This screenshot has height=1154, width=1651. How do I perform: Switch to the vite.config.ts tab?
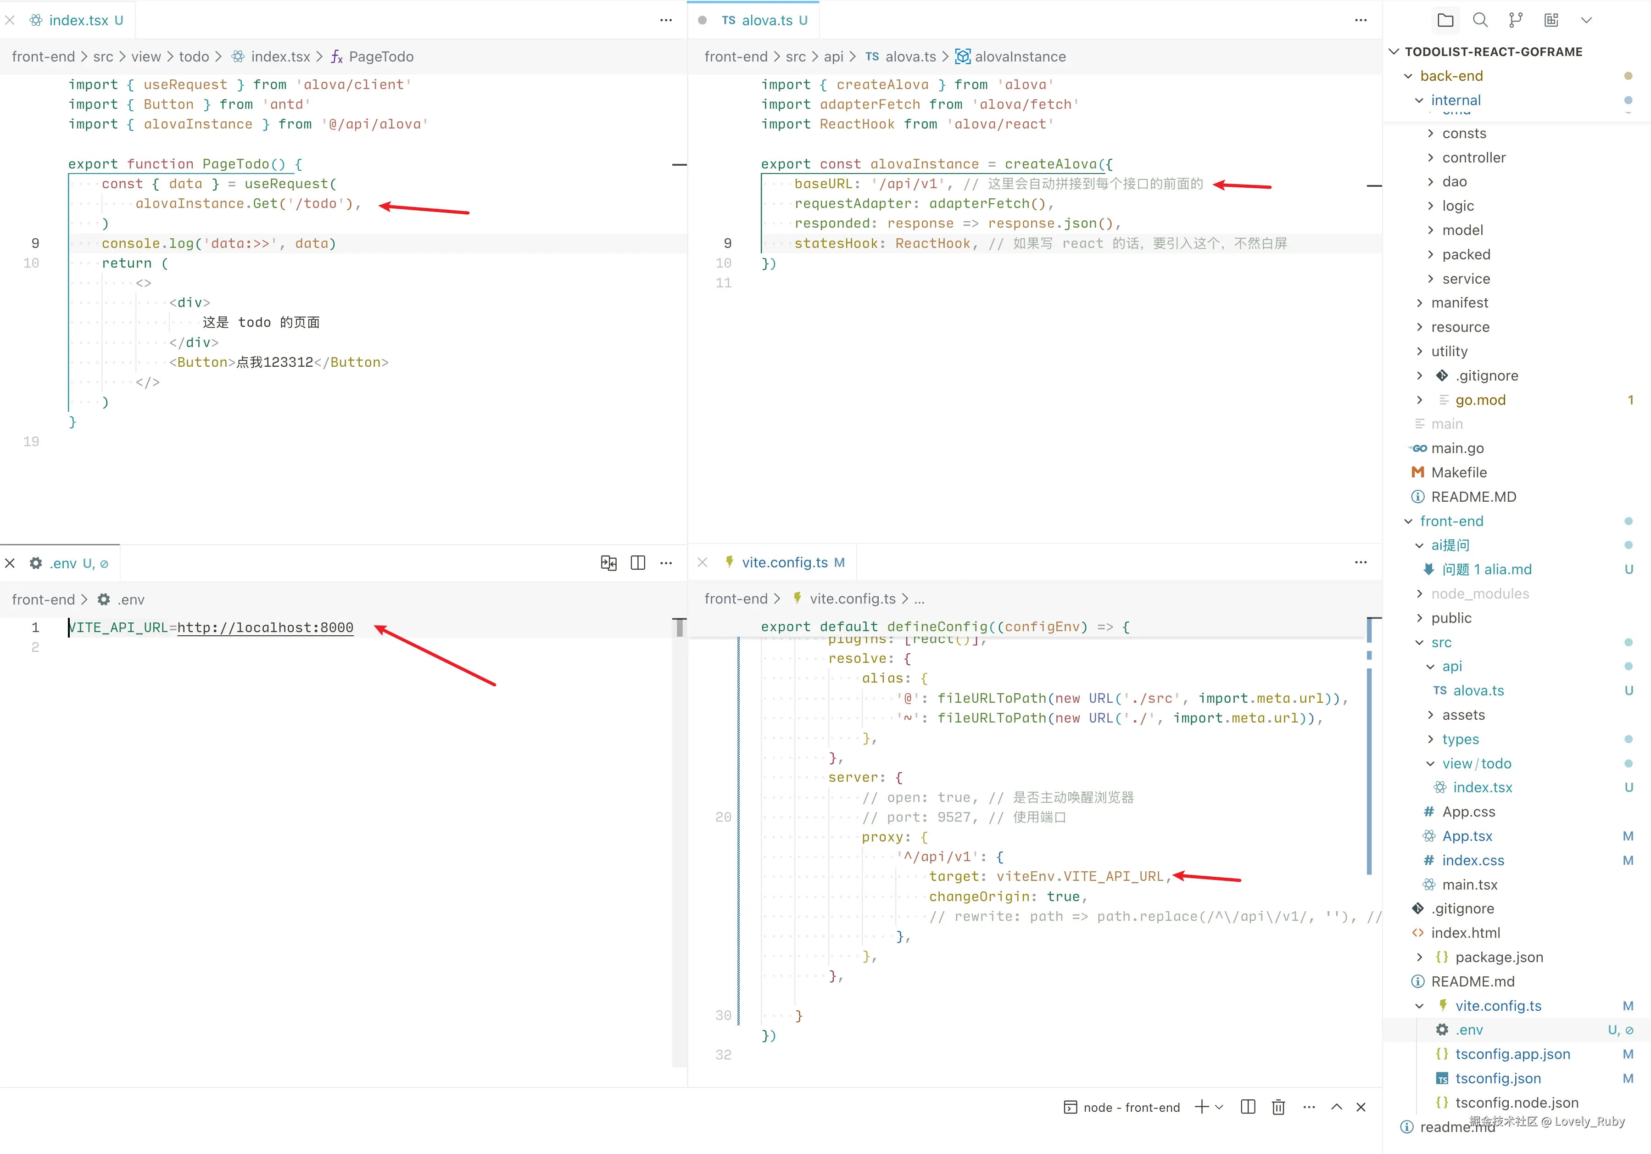[785, 563]
